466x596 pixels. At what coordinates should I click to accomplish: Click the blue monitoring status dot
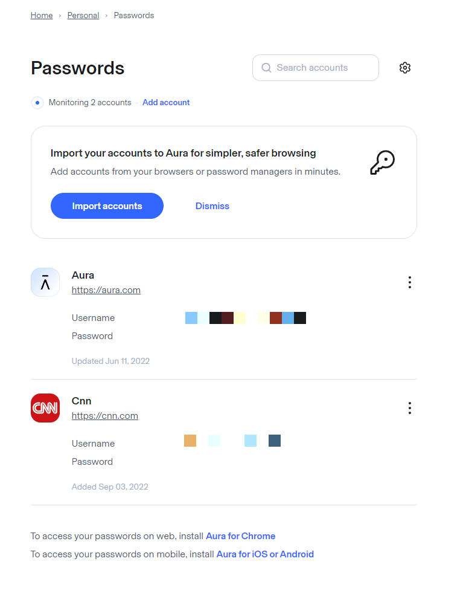pos(37,103)
